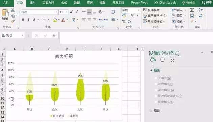This screenshot has height=122, width=213.
Task: Click the Merge and Center icon
Action: pos(113,20)
